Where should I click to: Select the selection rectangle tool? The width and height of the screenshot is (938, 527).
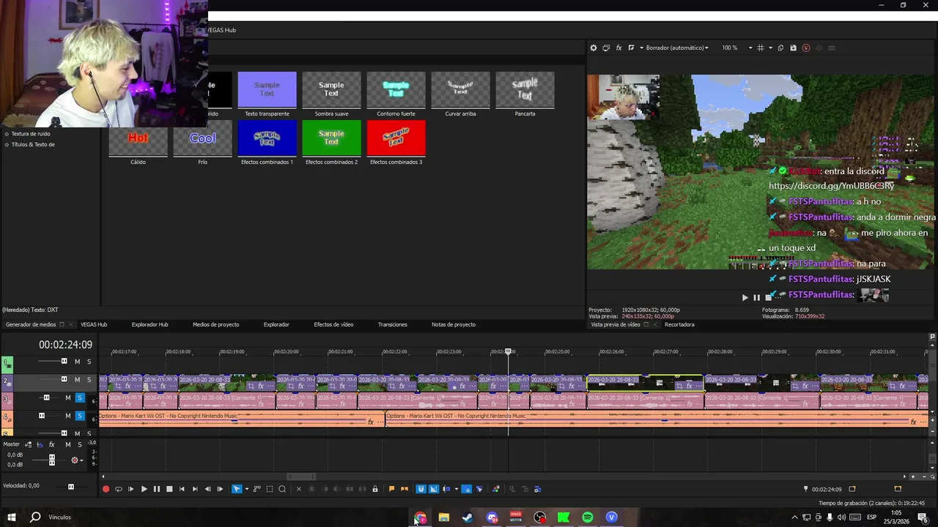270,489
